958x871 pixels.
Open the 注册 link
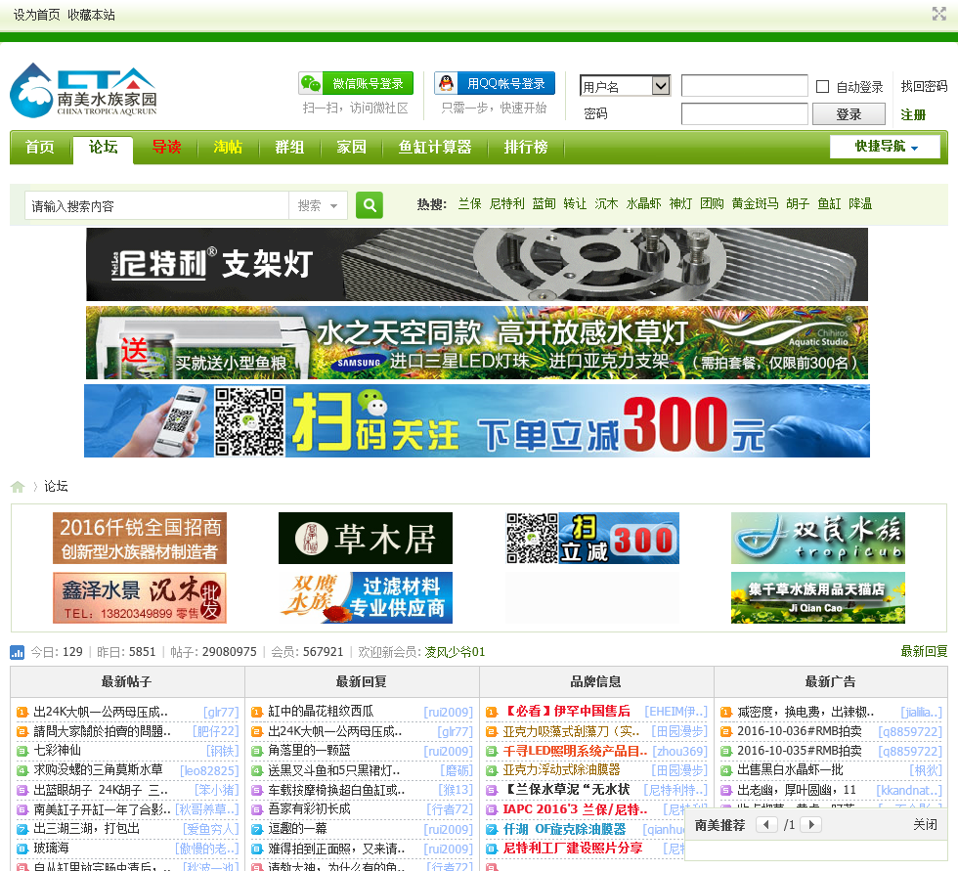913,114
